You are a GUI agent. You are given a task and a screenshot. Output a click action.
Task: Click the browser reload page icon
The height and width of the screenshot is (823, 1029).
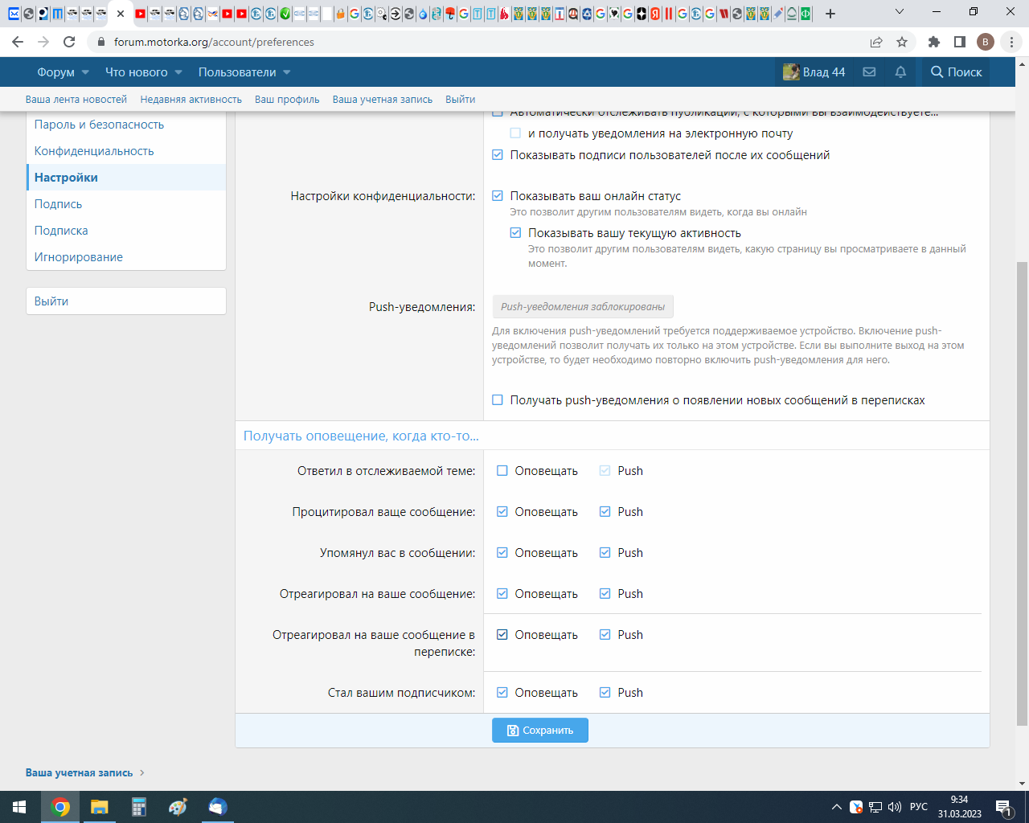(70, 42)
